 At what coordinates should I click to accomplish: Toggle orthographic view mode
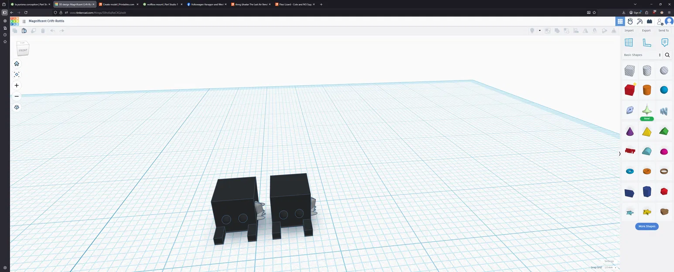coord(17,107)
